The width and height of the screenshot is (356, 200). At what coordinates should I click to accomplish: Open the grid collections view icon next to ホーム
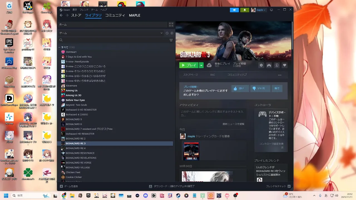pyautogui.click(x=171, y=24)
